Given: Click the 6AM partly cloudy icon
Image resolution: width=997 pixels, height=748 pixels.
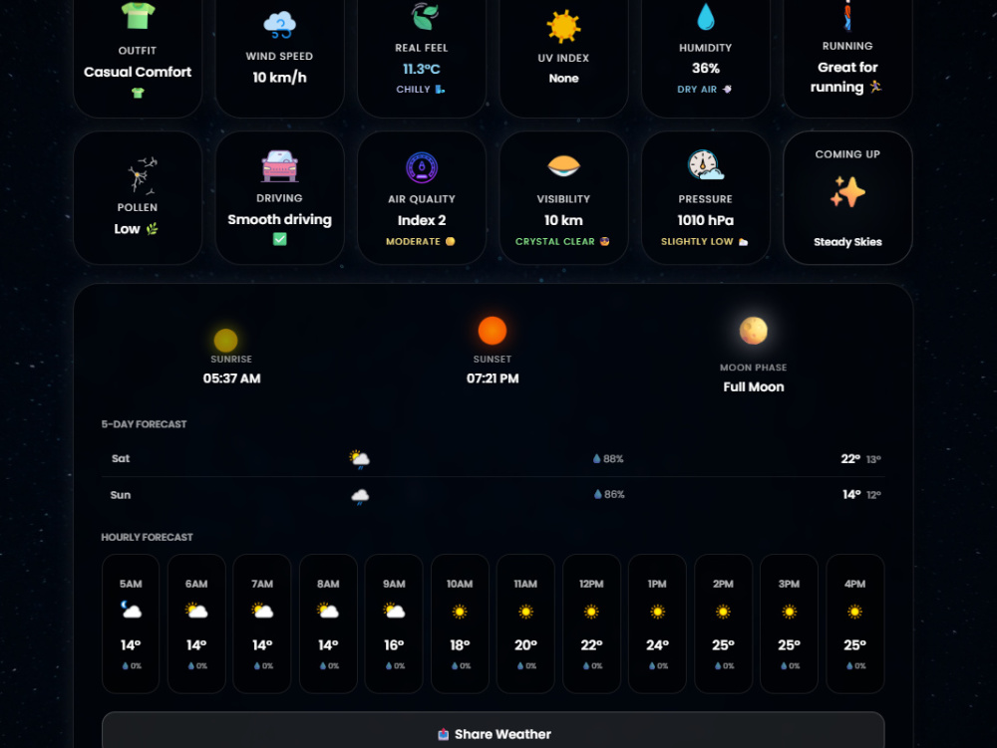Looking at the screenshot, I should (x=196, y=612).
